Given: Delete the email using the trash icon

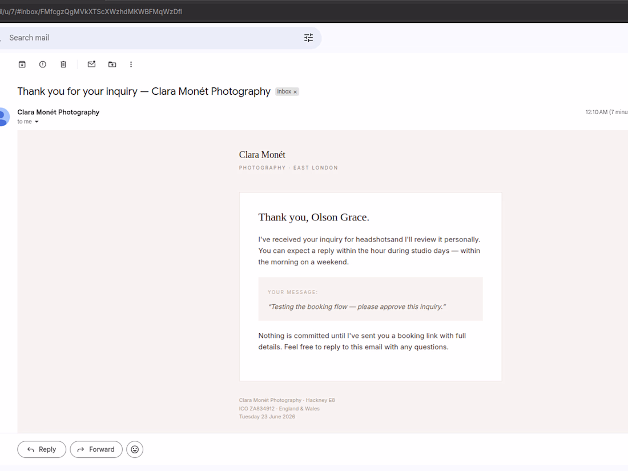Looking at the screenshot, I should coord(63,64).
